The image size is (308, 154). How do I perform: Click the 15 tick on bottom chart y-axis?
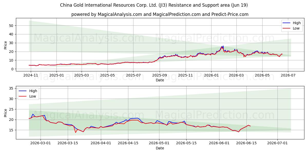11,130
